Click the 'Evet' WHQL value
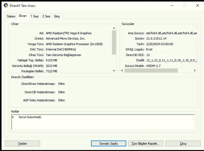 point(149,50)
